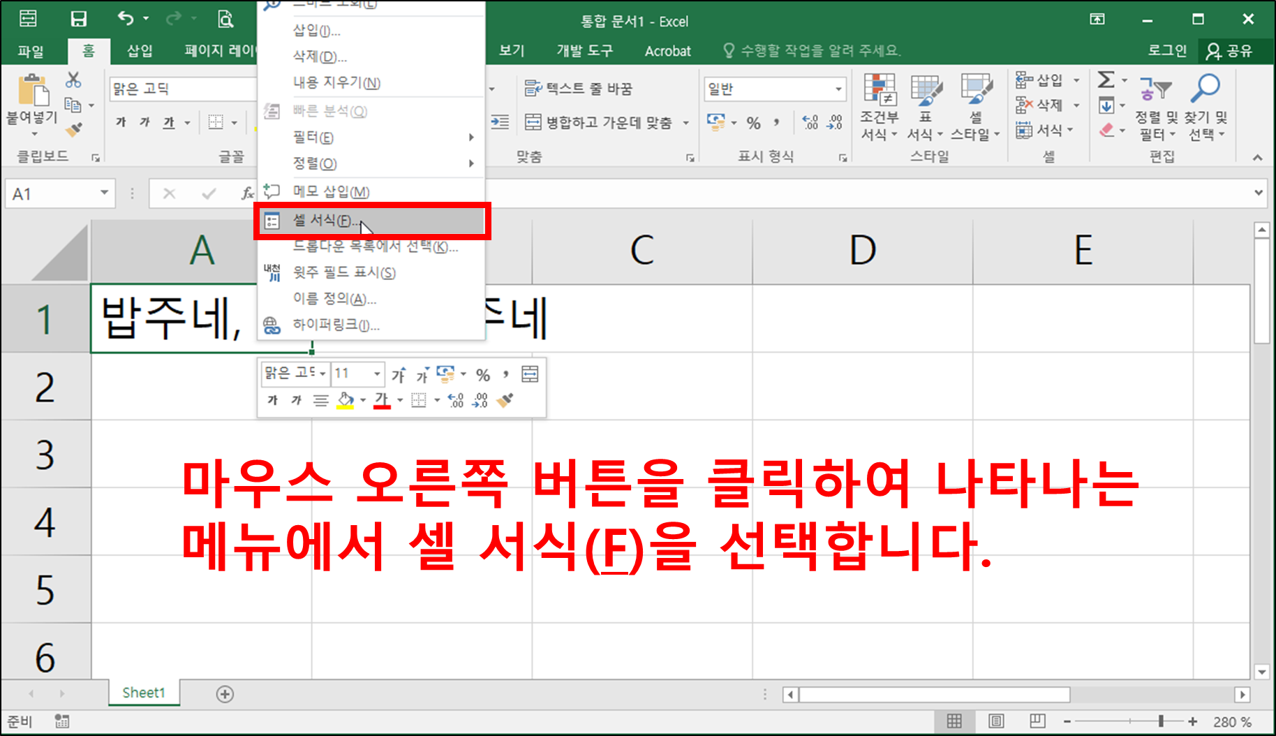Expand the 일반 number format dropdown
Image resolution: width=1276 pixels, height=736 pixels.
click(x=838, y=89)
